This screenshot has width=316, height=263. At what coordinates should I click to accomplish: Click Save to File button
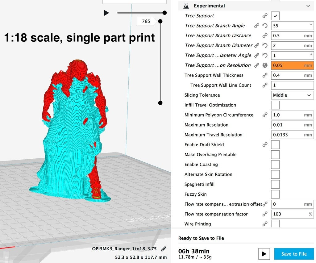point(294,254)
